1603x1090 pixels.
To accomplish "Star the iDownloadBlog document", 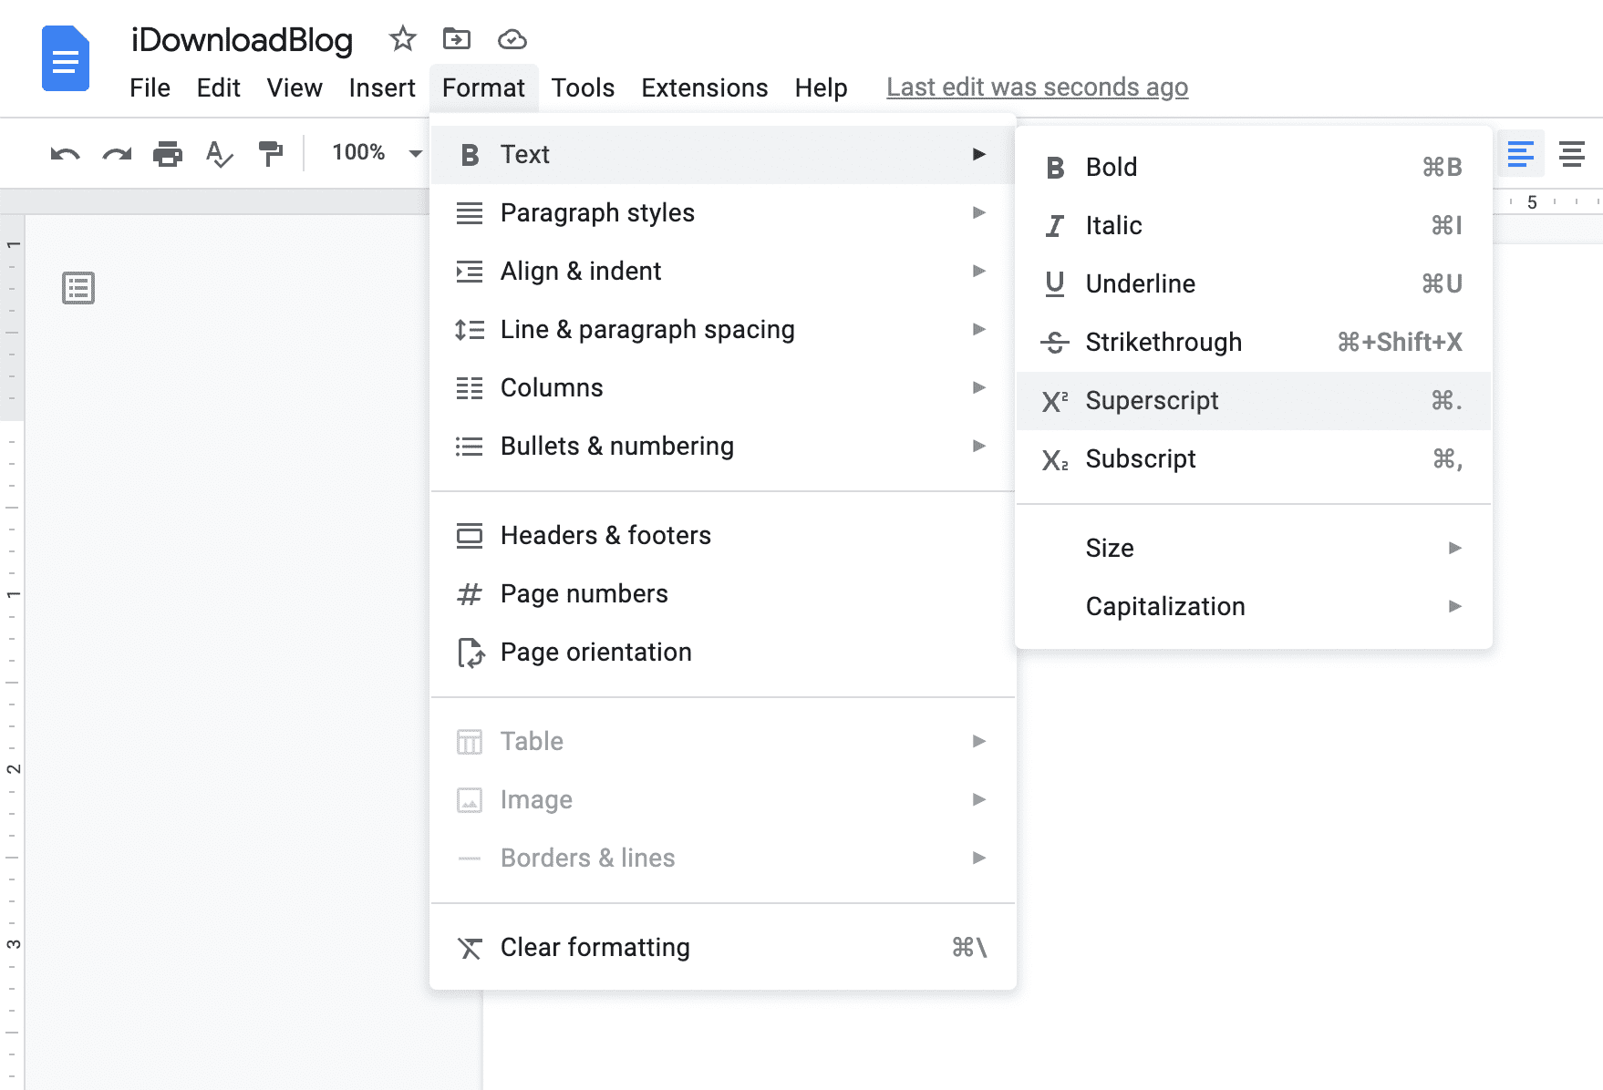I will pyautogui.click(x=402, y=39).
